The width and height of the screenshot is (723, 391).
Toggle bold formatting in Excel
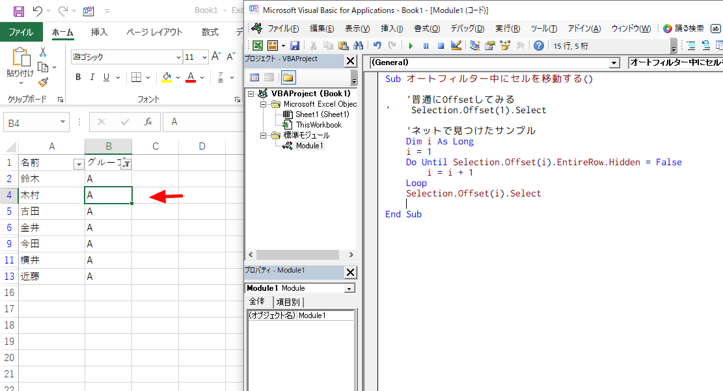(x=78, y=77)
